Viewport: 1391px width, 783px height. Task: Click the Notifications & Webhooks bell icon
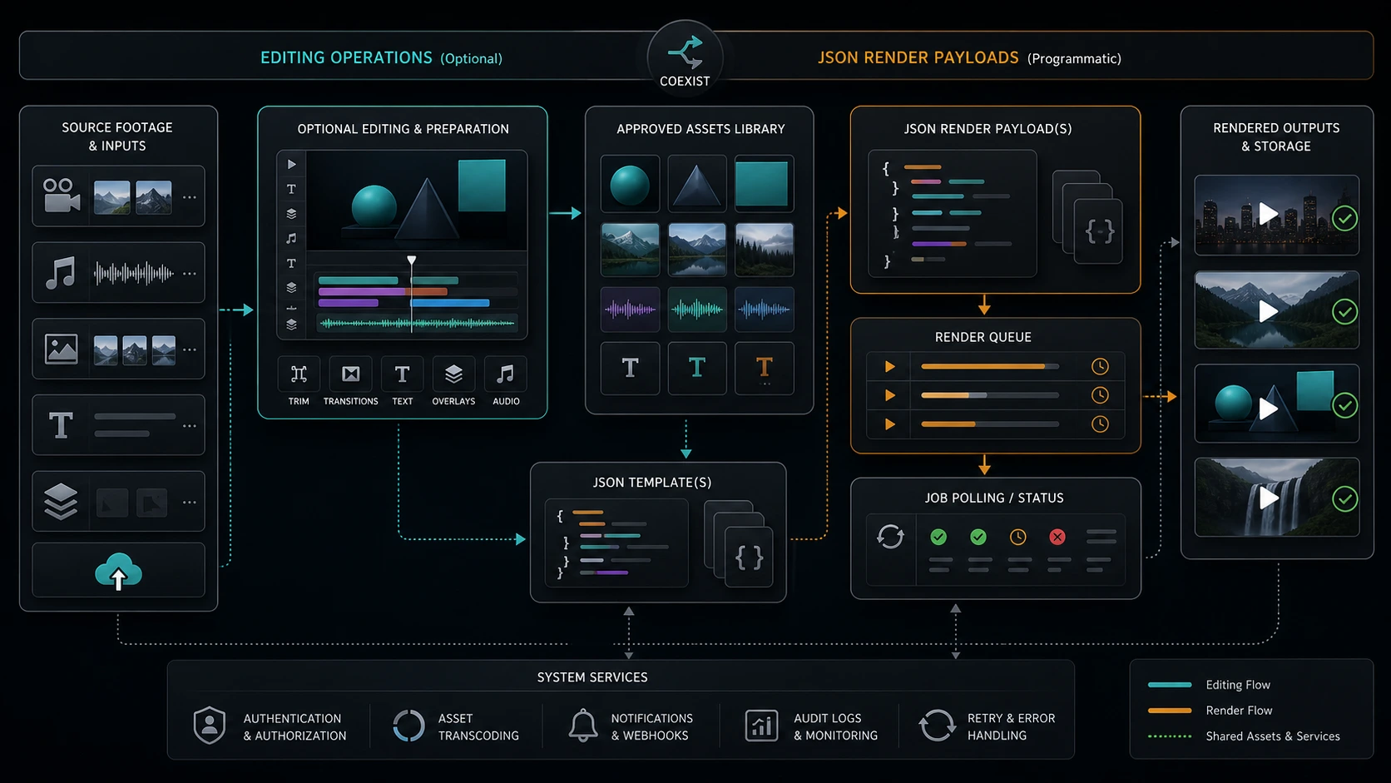click(x=582, y=726)
